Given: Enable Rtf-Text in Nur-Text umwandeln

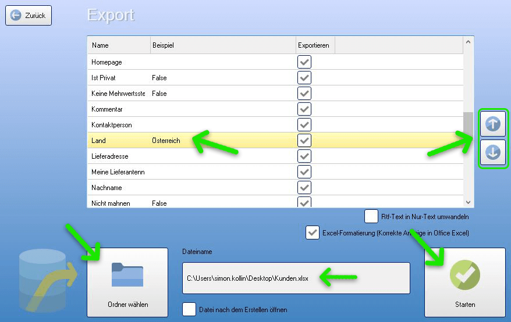Looking at the screenshot, I should click(x=371, y=217).
